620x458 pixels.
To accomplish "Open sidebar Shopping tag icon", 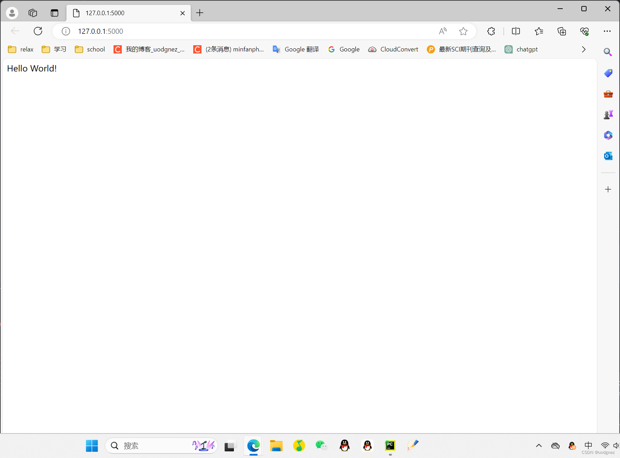I will [608, 73].
